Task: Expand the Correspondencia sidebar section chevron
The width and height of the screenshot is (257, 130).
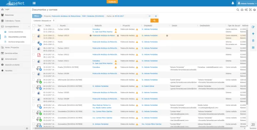Action: coord(29,26)
